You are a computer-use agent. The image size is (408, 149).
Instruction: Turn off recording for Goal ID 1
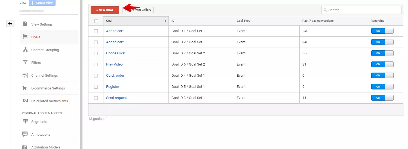(x=382, y=31)
